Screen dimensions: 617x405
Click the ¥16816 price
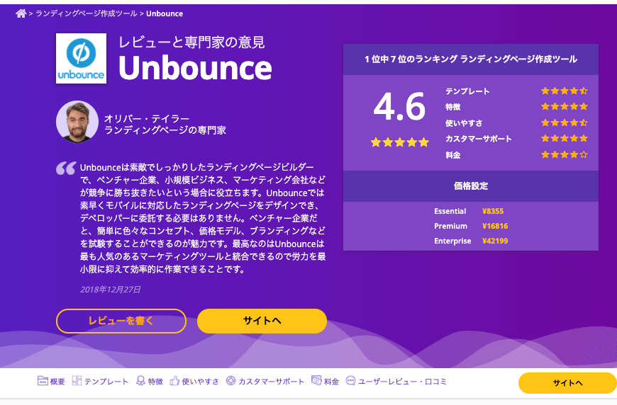(x=495, y=226)
